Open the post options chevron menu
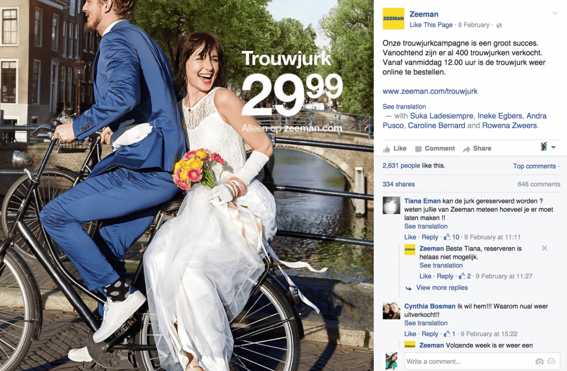Viewport: 567px width, 371px height. coord(555,13)
